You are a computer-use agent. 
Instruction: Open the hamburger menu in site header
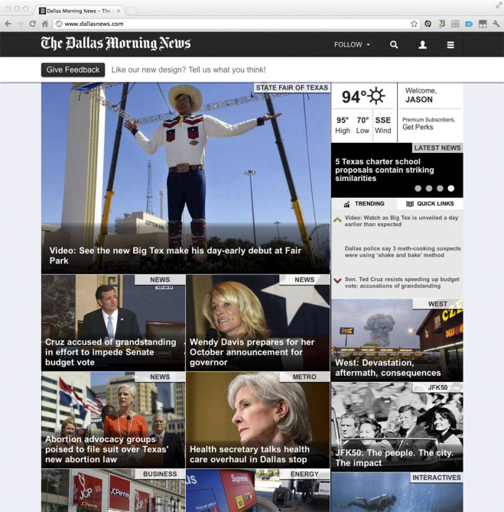[x=450, y=45]
